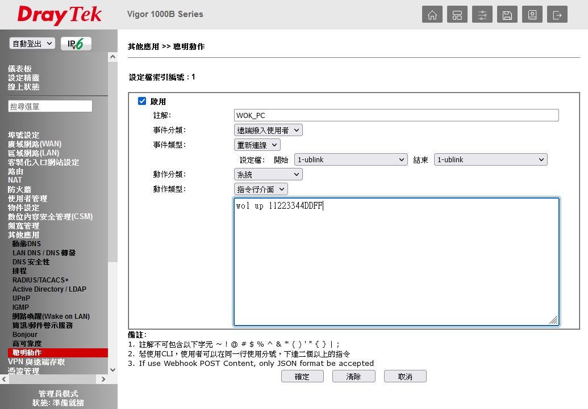Screen dimensions: 588x409
Task: Open the dashboard layout icon
Action: [x=457, y=15]
